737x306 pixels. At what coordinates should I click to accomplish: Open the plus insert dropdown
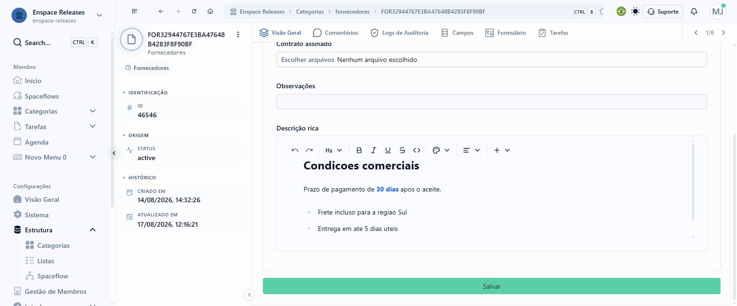coord(502,150)
